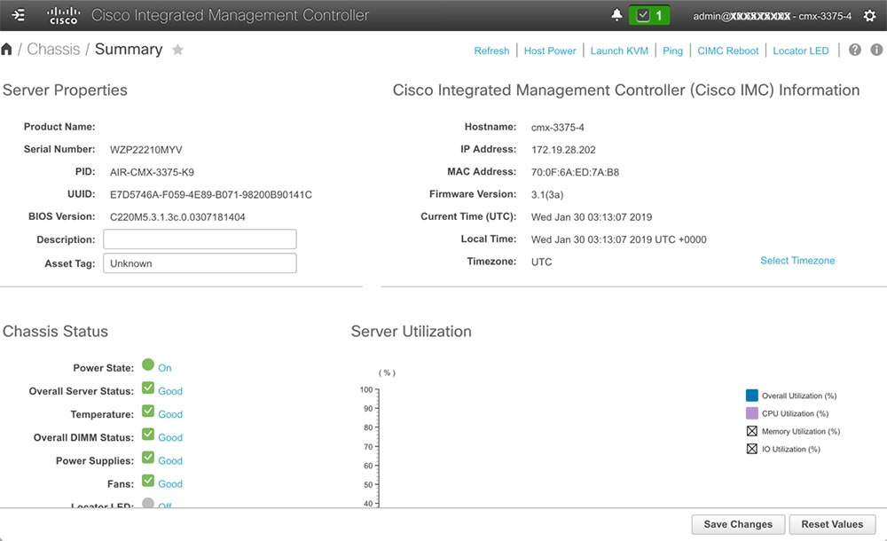Mark Summary page as favorite star

coord(177,50)
